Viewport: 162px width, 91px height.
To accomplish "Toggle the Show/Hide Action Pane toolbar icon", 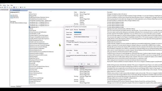I will 16,7.
